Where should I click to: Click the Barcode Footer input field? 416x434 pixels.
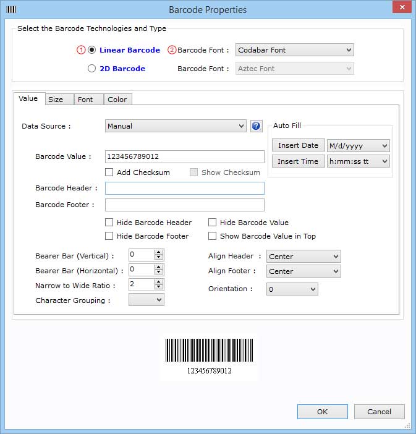tap(185, 205)
